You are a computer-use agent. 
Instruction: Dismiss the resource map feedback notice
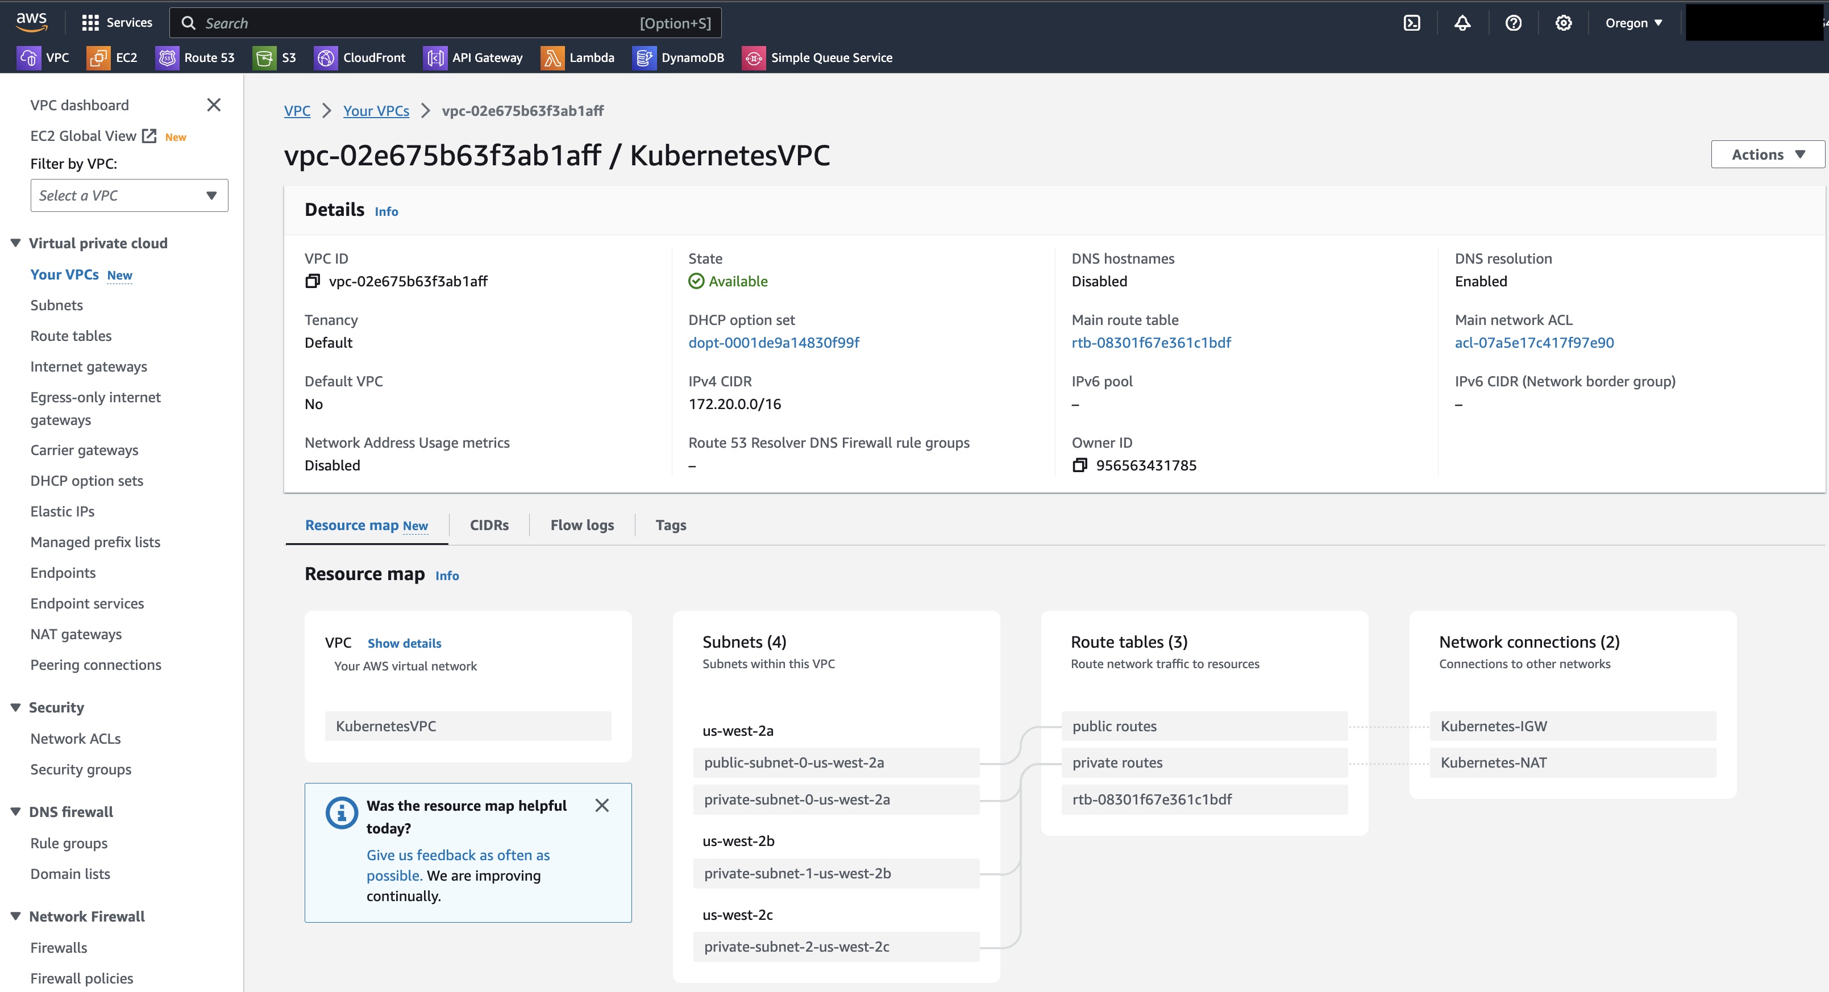602,806
